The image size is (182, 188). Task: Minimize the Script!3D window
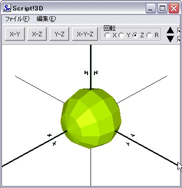[x=151, y=8]
